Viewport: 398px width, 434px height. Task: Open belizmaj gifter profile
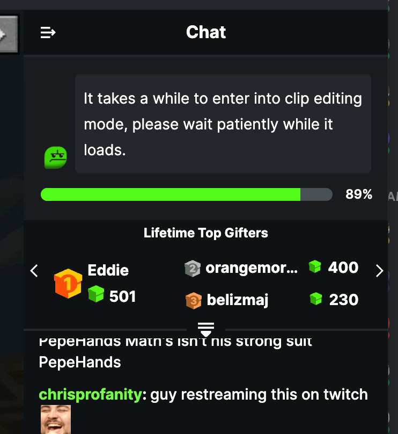[237, 300]
